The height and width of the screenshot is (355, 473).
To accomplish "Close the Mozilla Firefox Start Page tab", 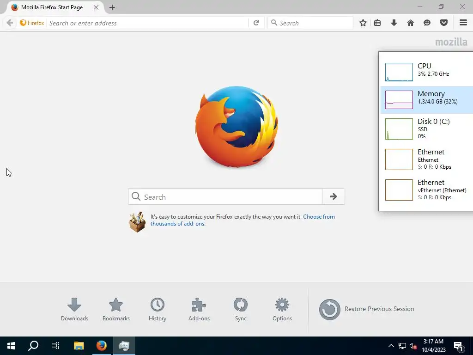I will [x=96, y=7].
